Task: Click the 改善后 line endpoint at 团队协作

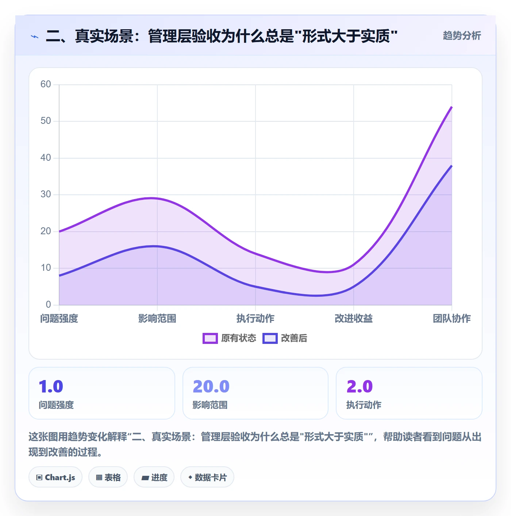Action: 452,166
